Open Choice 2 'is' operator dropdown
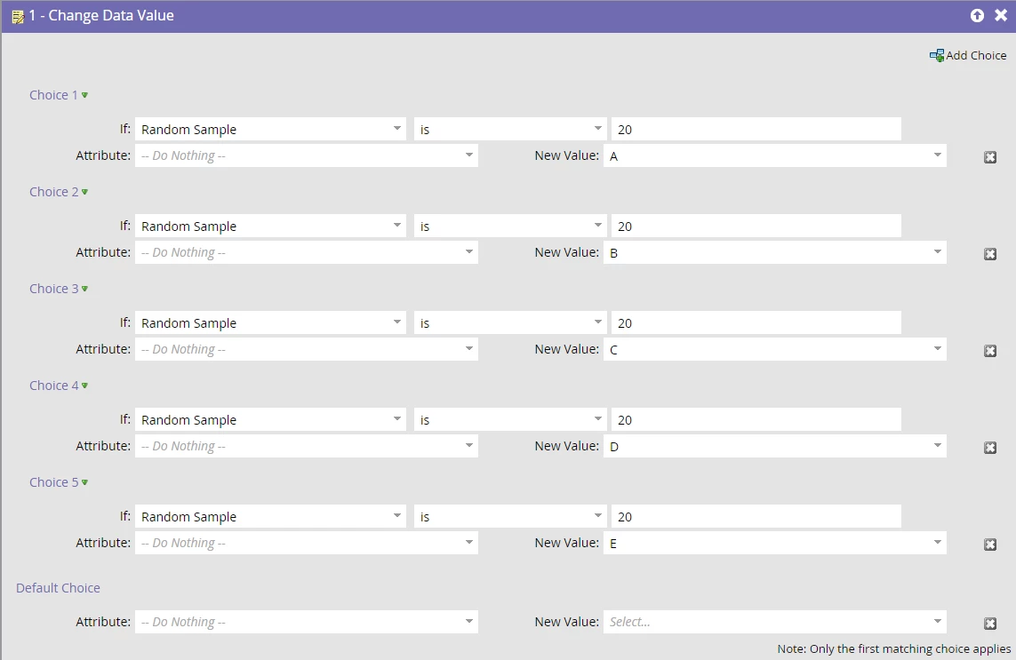The width and height of the screenshot is (1016, 660). click(510, 226)
